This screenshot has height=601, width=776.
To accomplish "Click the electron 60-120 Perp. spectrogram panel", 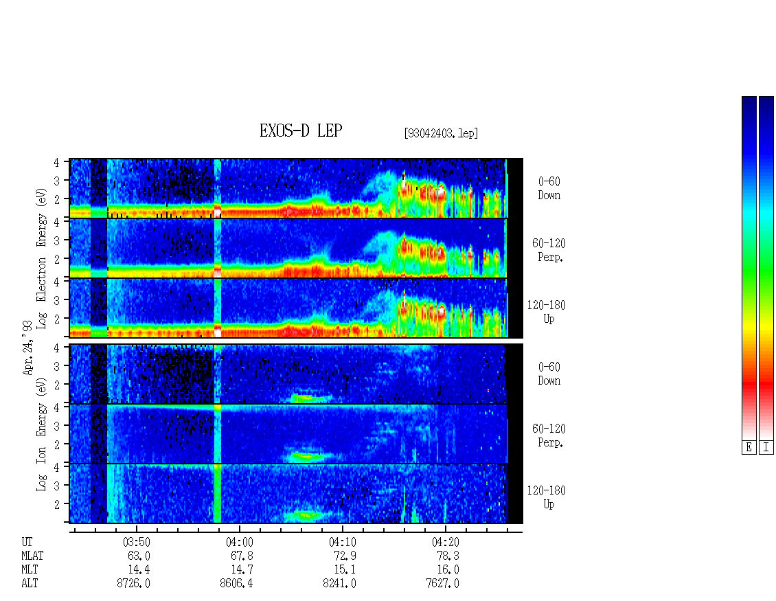I will (x=296, y=248).
